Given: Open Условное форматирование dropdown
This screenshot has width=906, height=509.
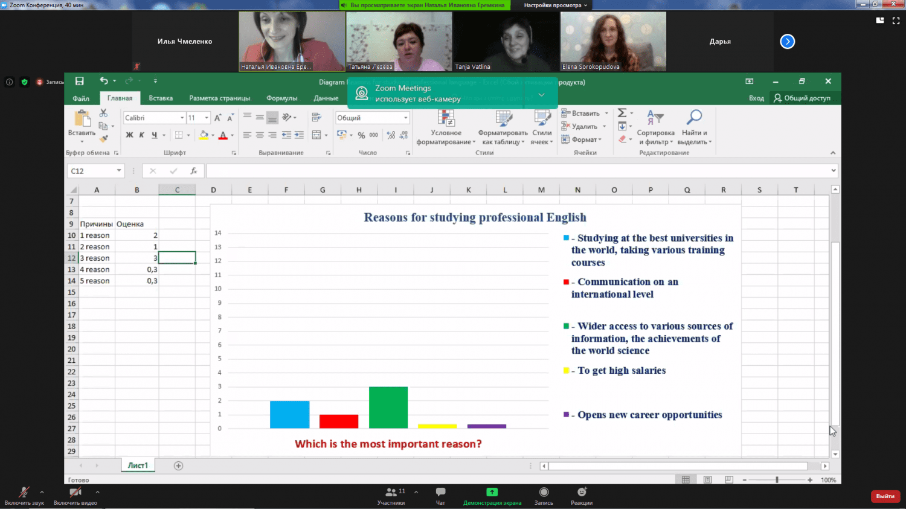Looking at the screenshot, I should (446, 127).
